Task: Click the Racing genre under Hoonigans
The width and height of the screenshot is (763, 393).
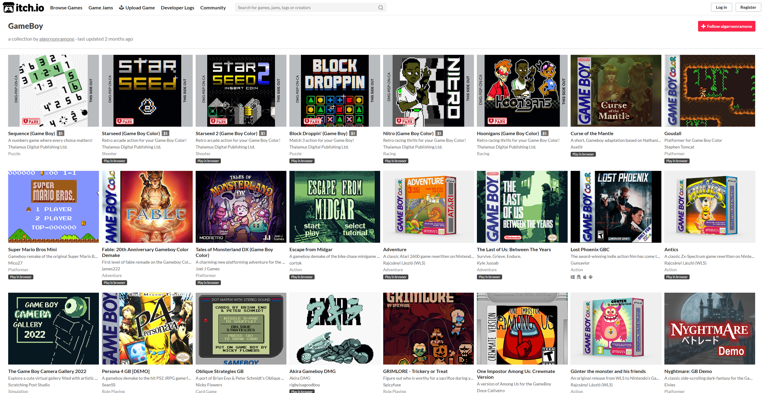Action: (x=483, y=154)
